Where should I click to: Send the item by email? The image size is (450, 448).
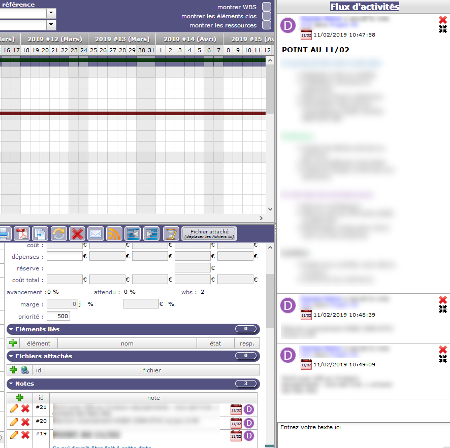(x=95, y=233)
